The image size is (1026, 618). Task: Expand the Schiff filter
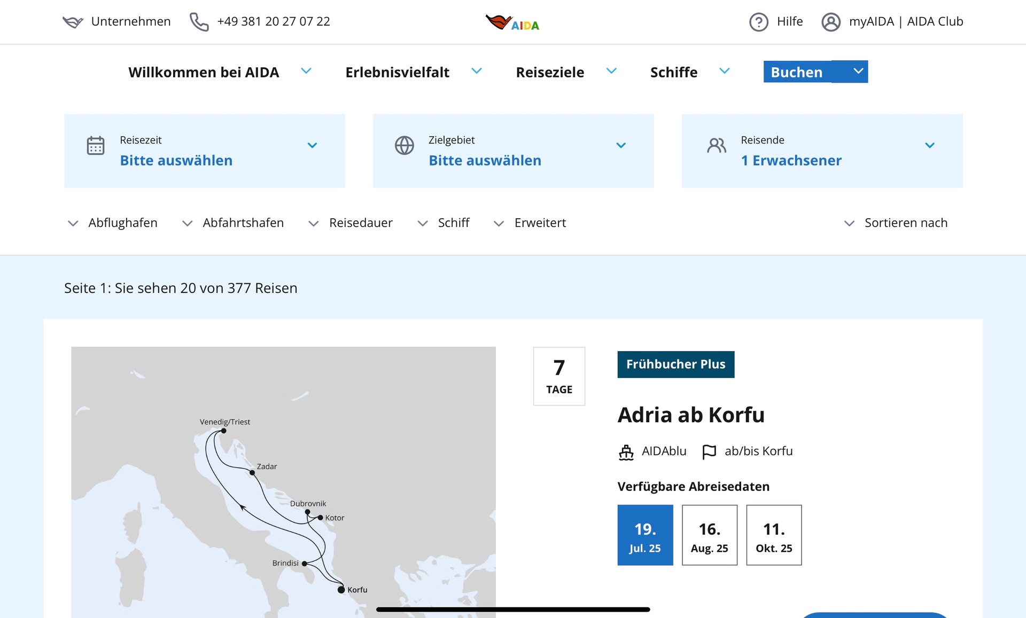point(444,223)
